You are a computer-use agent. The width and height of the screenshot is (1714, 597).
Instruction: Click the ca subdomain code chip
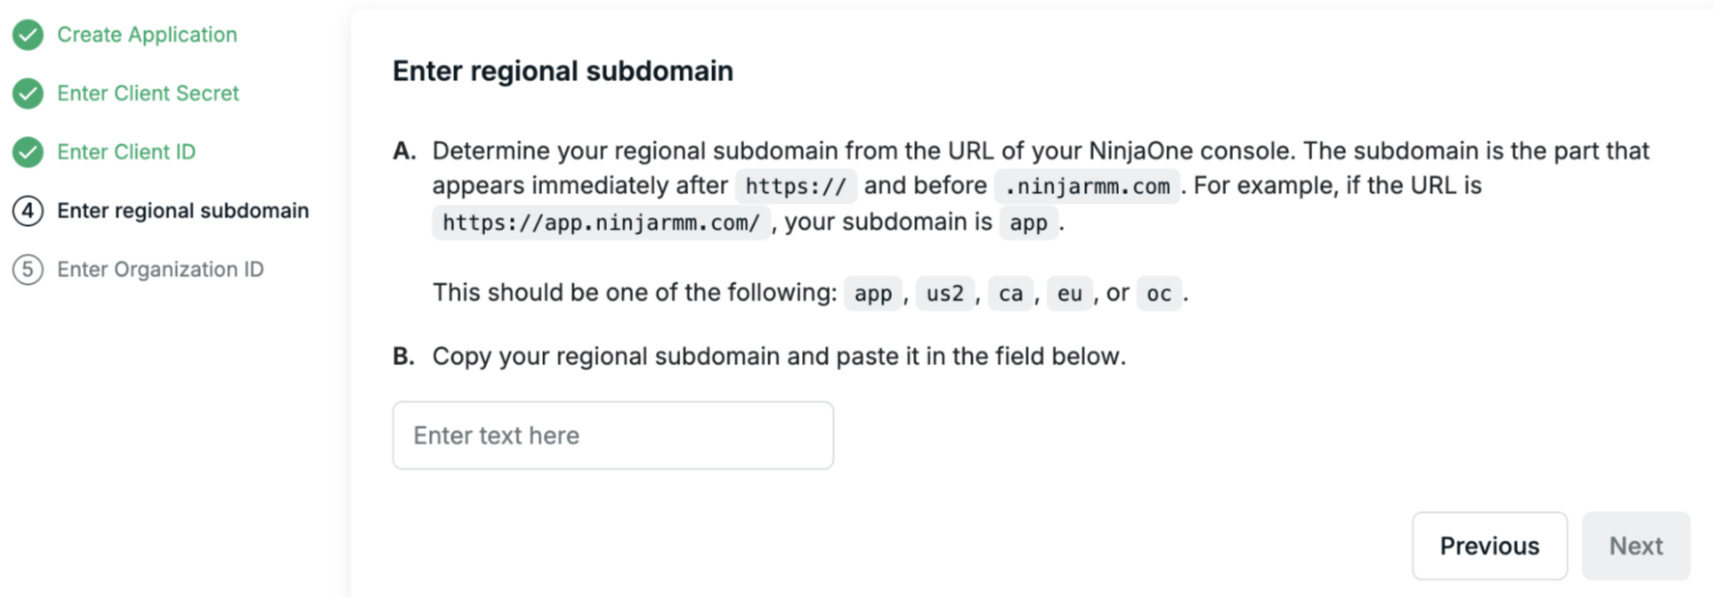(x=1011, y=294)
